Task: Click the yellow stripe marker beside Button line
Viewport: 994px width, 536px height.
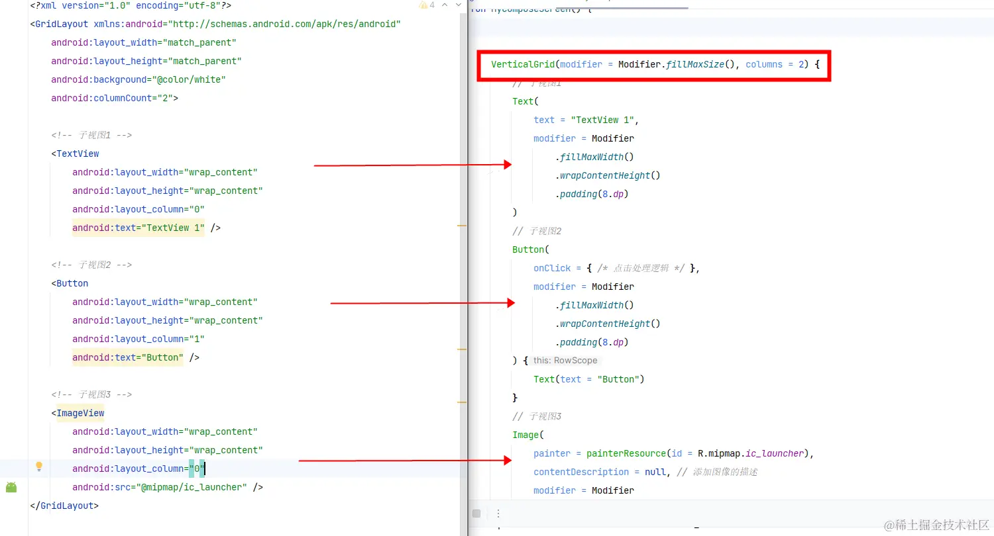Action: 463,349
